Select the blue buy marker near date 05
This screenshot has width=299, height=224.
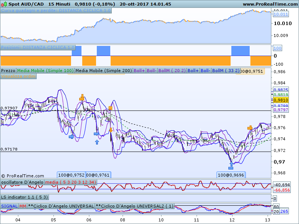coord(71,137)
